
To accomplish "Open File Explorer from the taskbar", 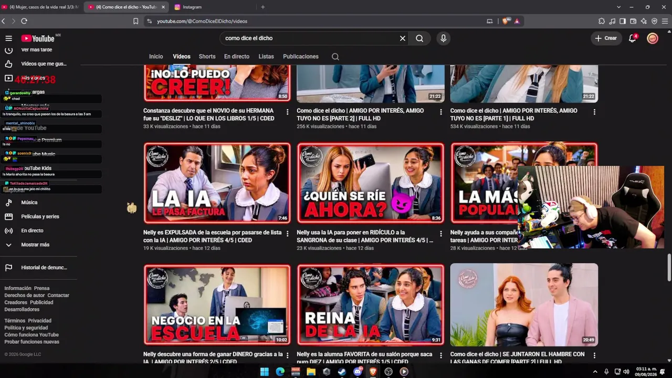I will pos(311,372).
